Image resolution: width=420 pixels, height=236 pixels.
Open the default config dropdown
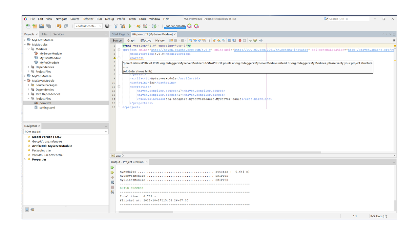88,26
